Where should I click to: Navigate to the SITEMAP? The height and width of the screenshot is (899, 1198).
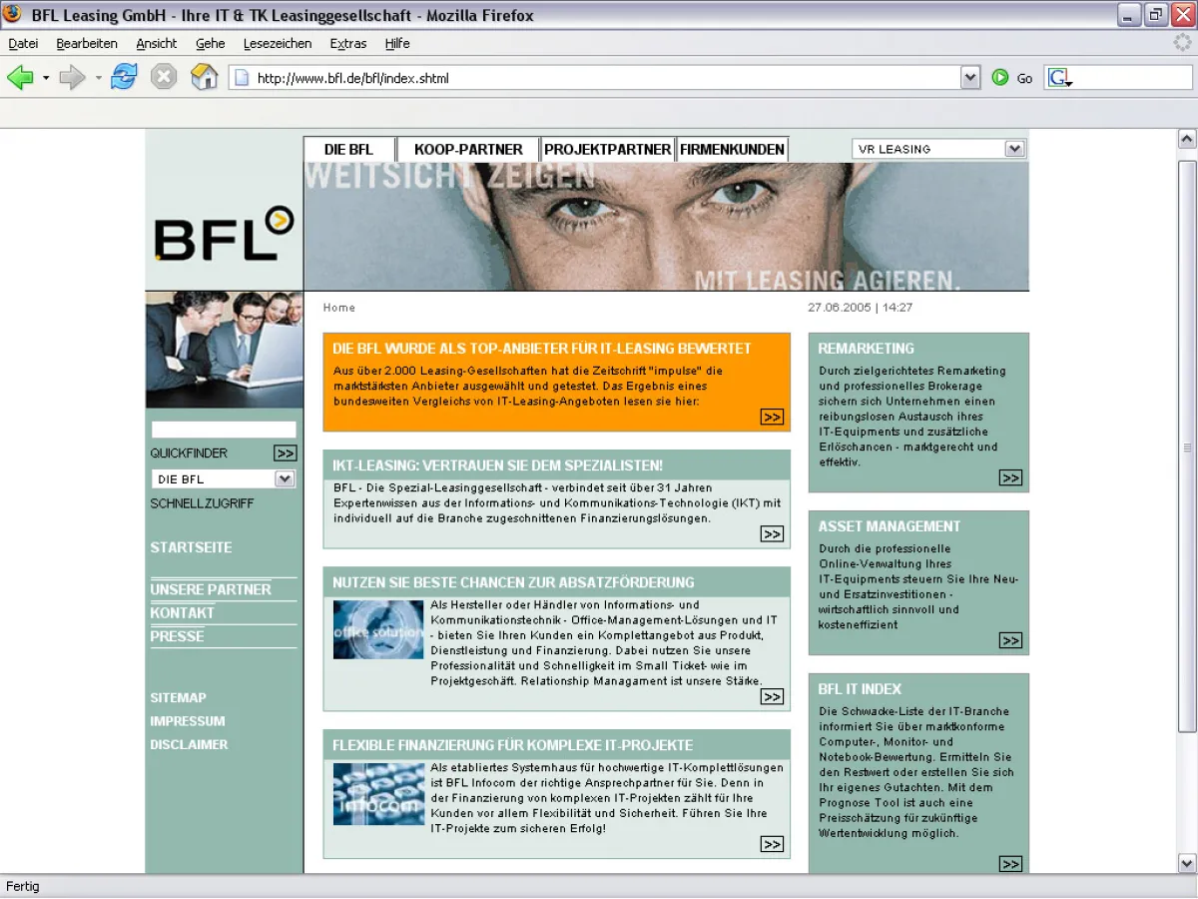(178, 697)
